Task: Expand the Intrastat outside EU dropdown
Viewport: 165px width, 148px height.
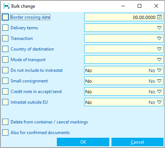Action: 159,102
